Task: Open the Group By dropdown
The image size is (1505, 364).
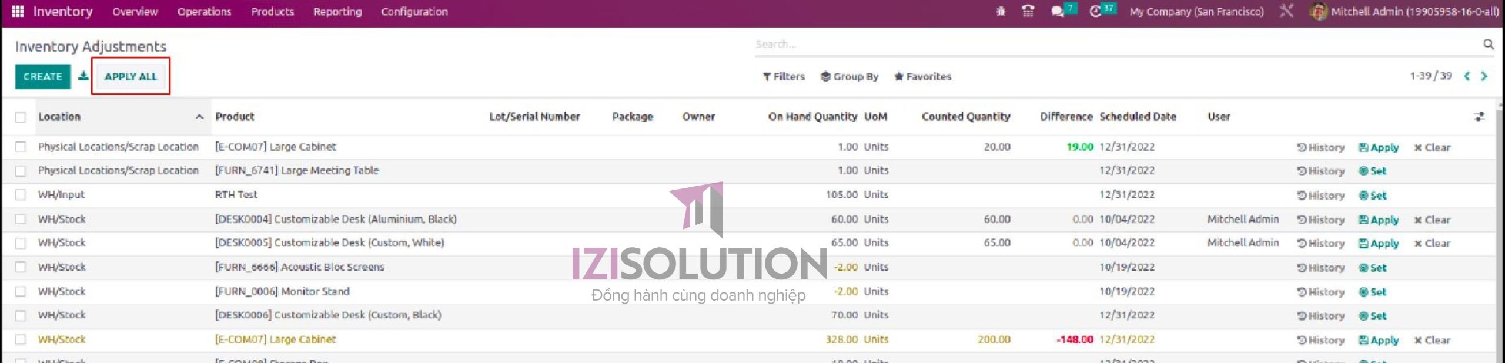Action: point(850,76)
